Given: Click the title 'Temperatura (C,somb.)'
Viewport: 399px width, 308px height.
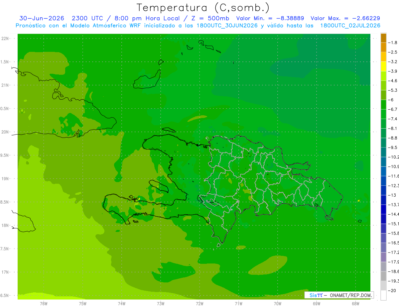Looking at the screenshot, I should click(203, 7).
